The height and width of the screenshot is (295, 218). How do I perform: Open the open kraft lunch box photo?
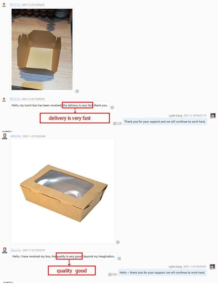(x=42, y=49)
